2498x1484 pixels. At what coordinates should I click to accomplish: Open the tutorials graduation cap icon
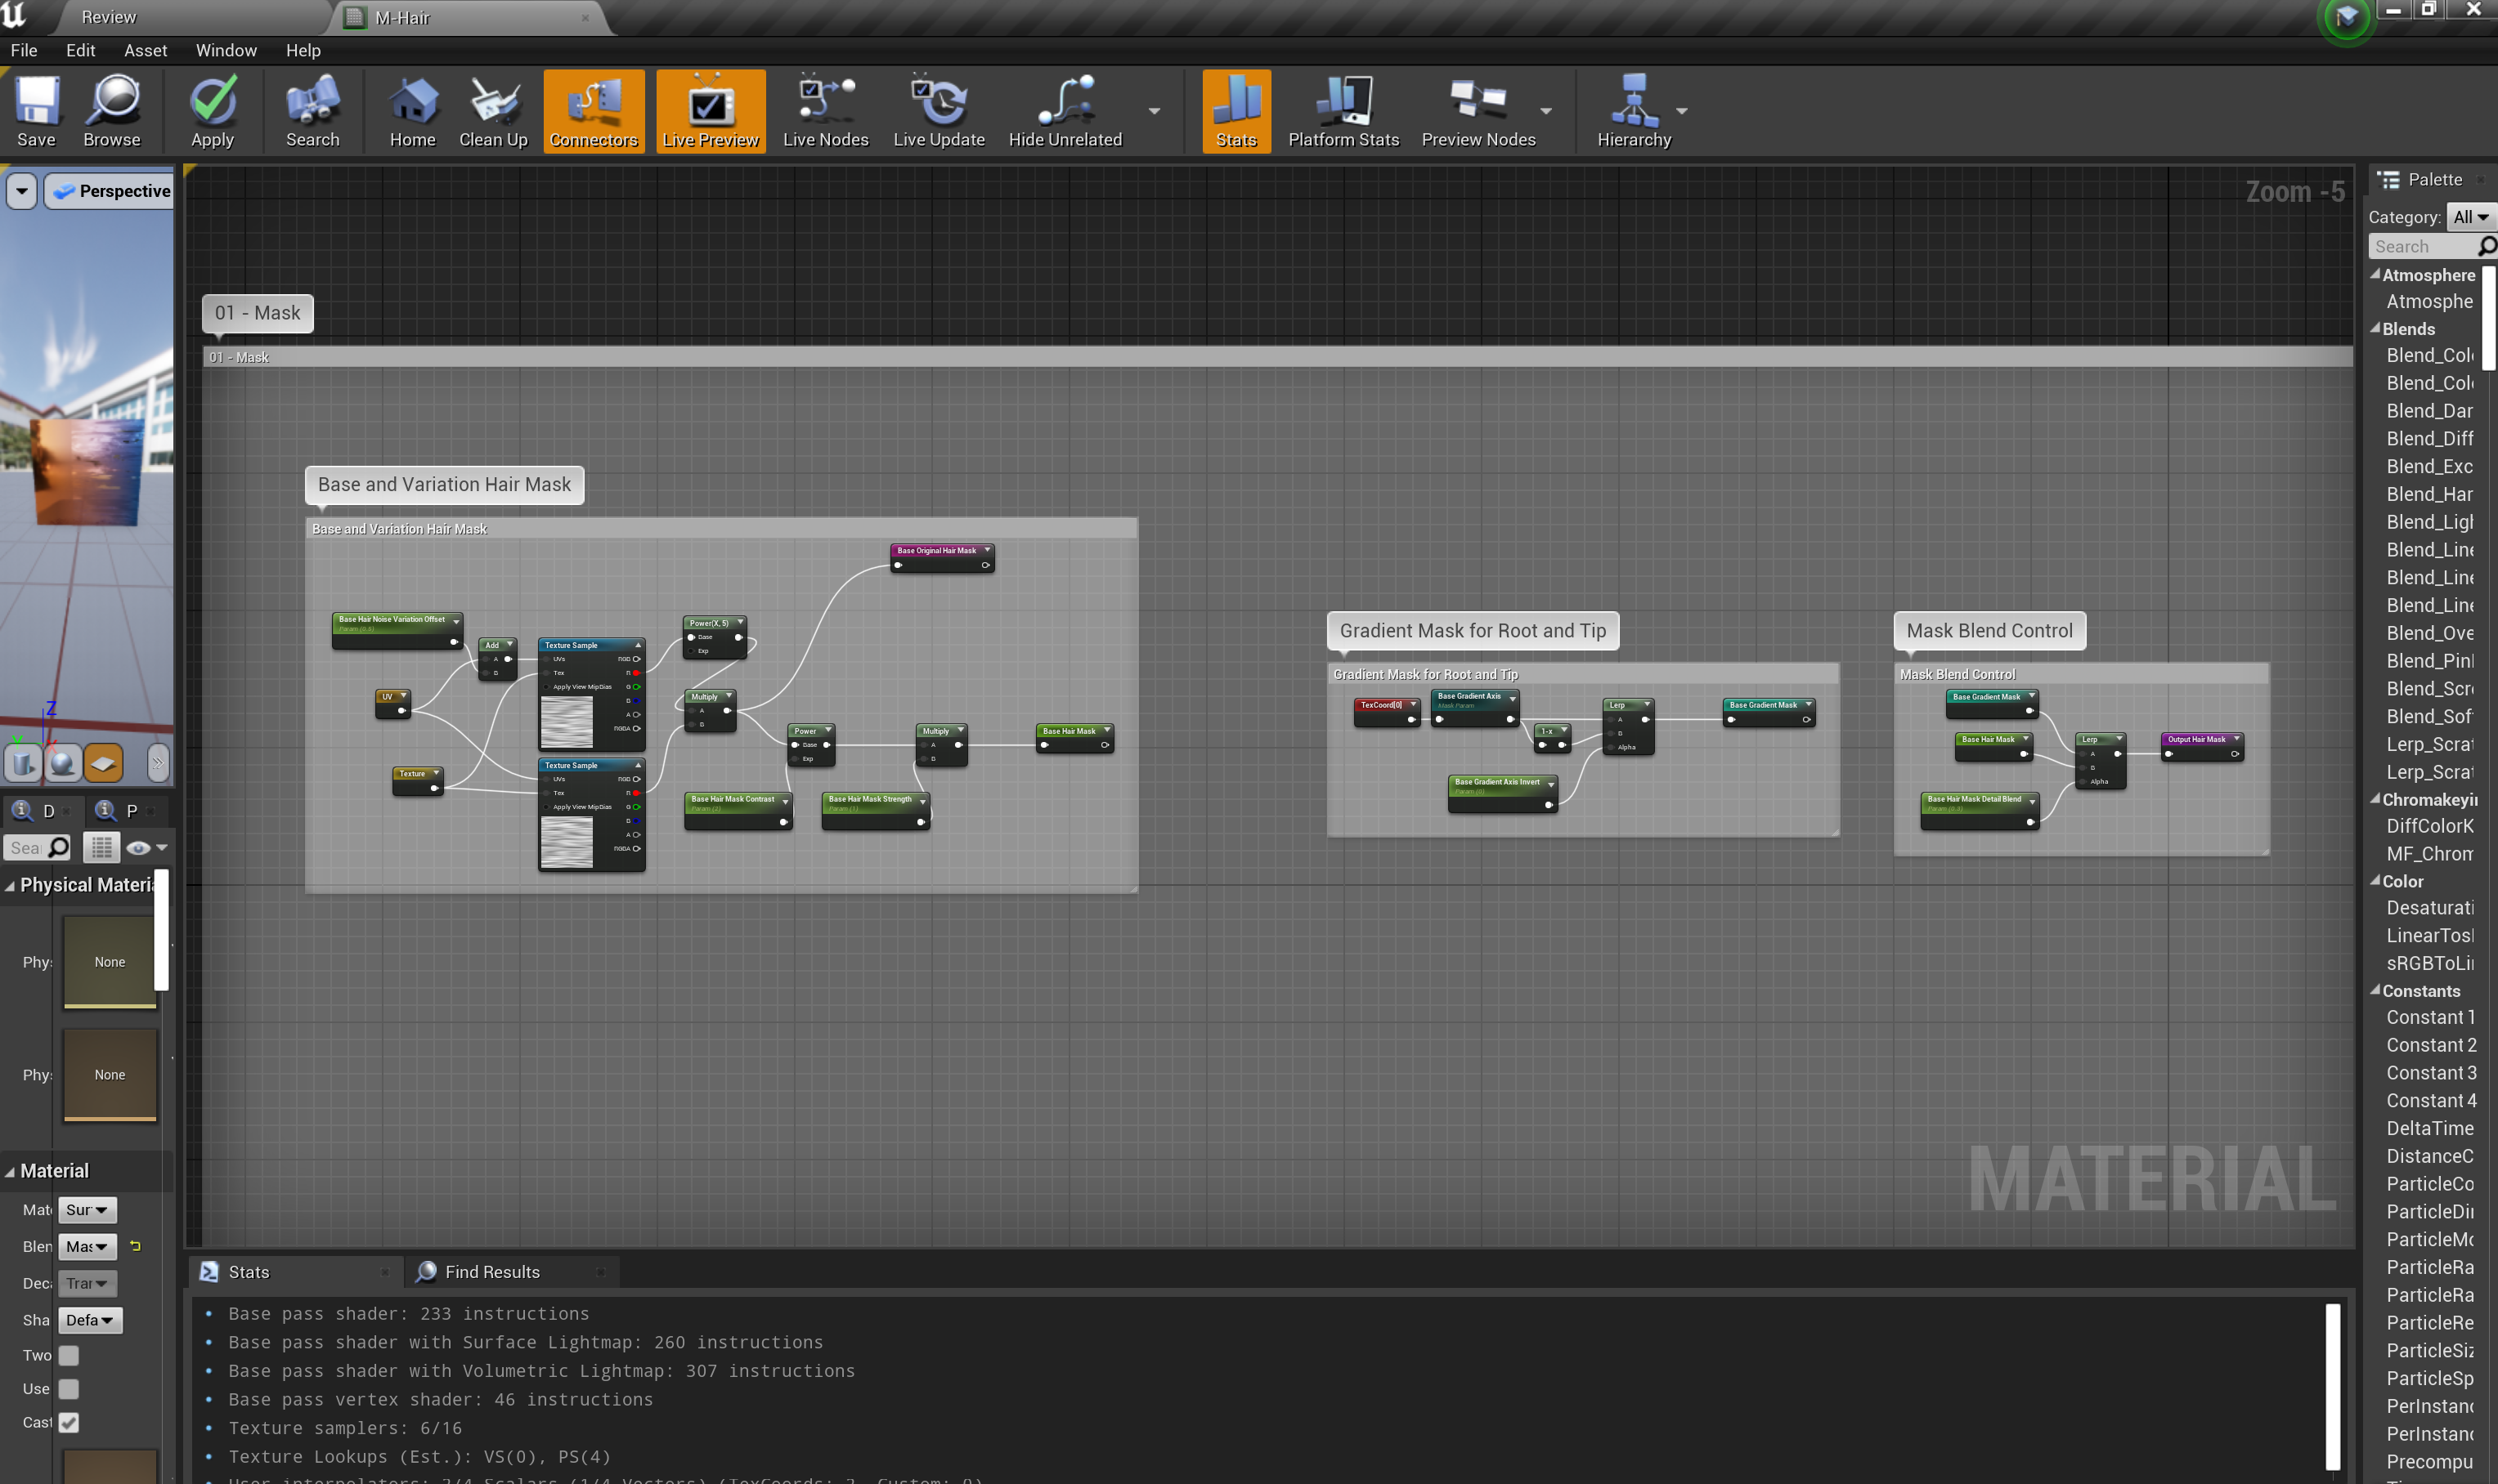[x=2346, y=18]
